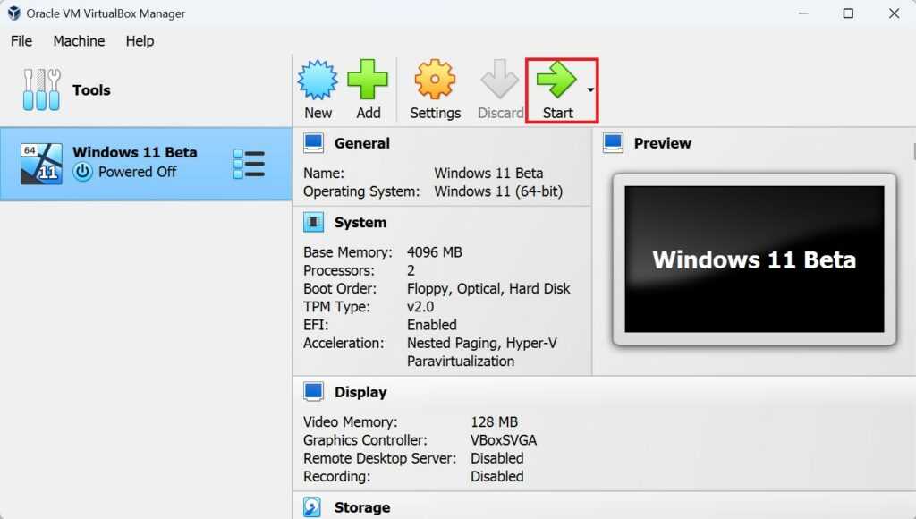916x519 pixels.
Task: Open the Settings gear icon
Action: click(x=435, y=80)
